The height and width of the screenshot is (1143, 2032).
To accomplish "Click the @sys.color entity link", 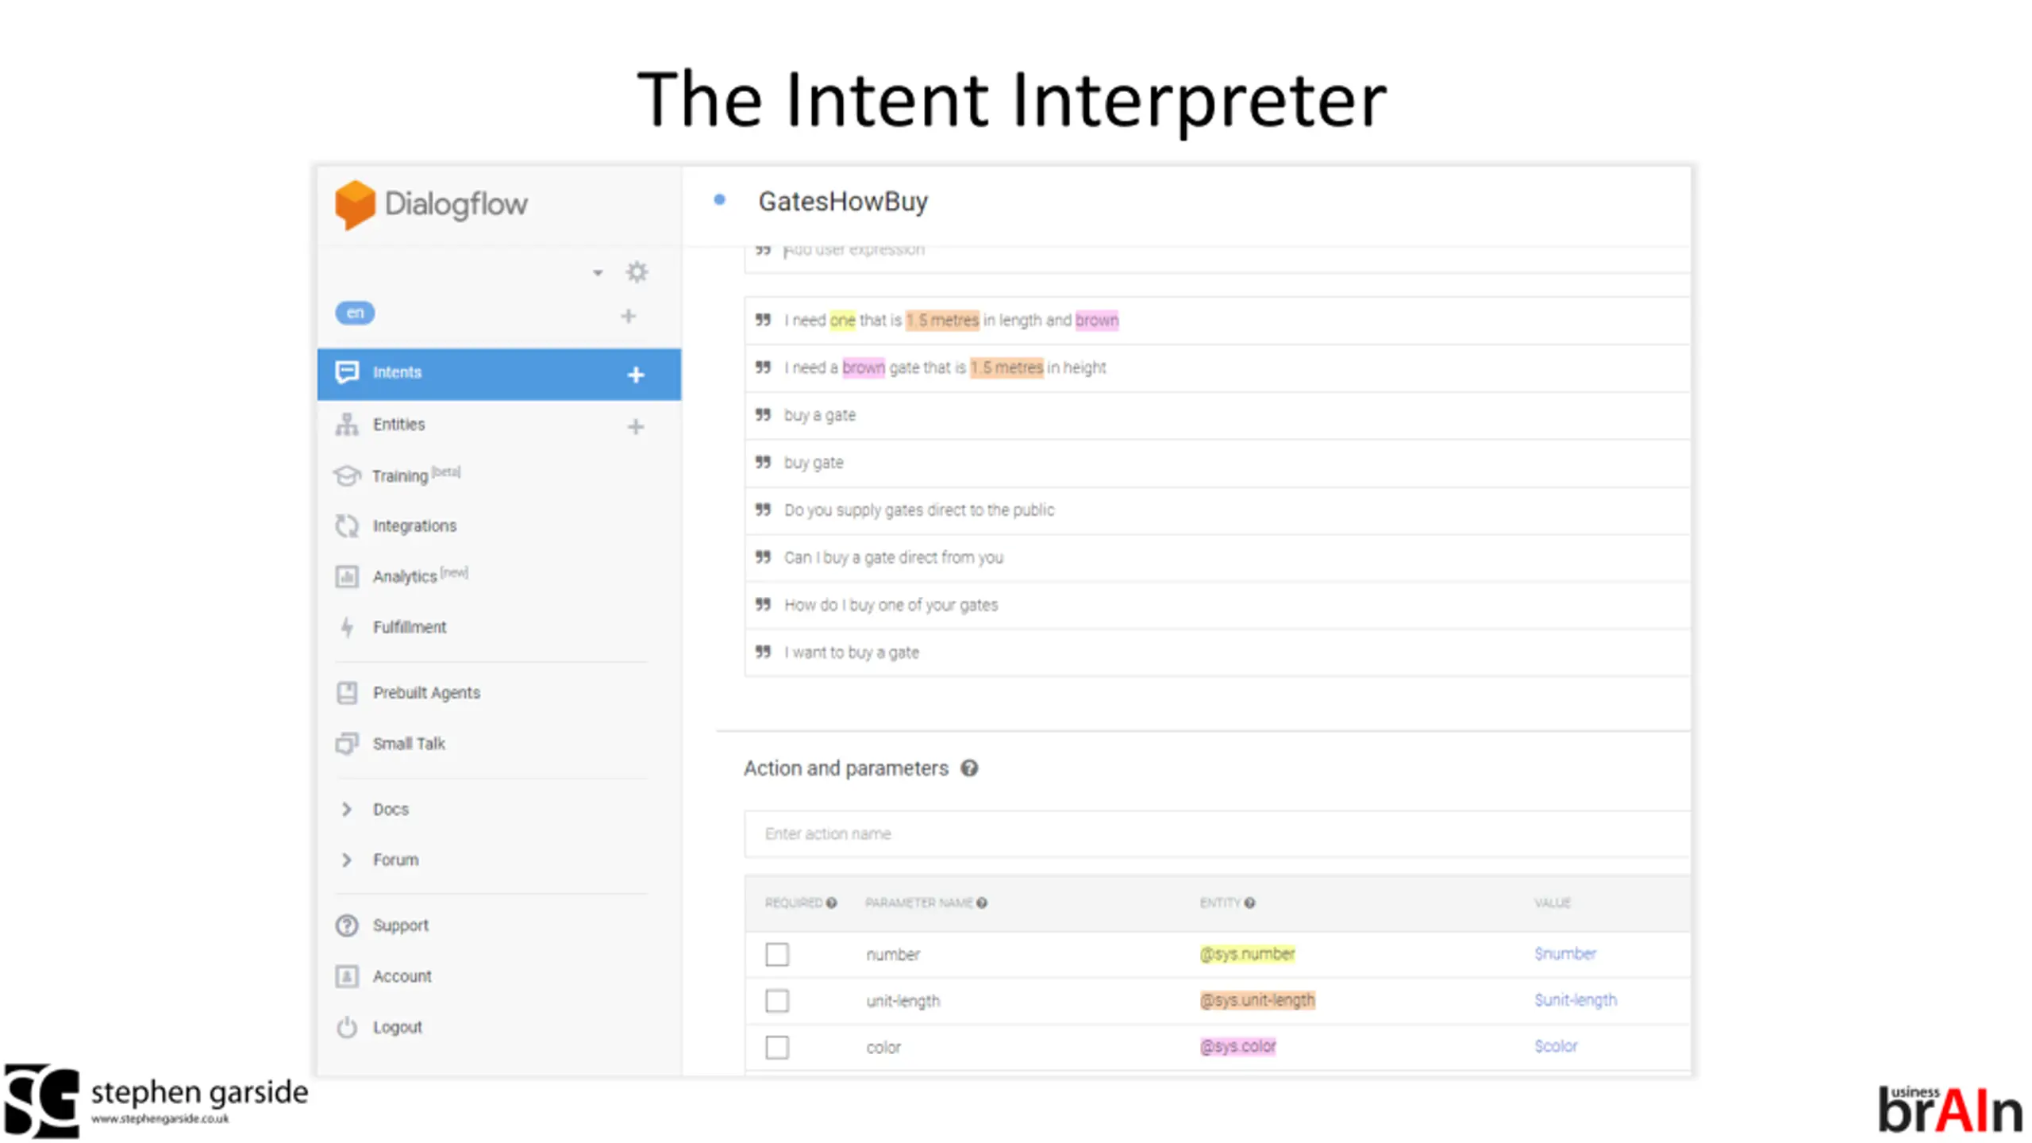I will pos(1238,1047).
